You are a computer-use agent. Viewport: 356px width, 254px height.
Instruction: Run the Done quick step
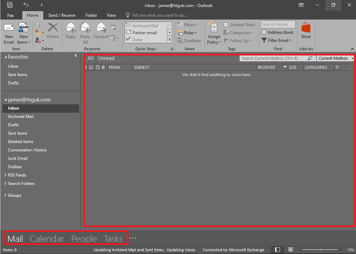(x=146, y=39)
